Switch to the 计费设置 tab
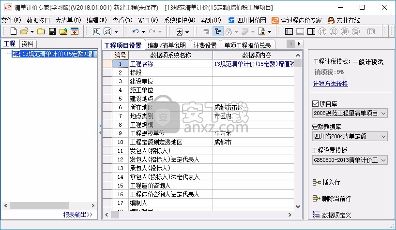 (x=205, y=45)
